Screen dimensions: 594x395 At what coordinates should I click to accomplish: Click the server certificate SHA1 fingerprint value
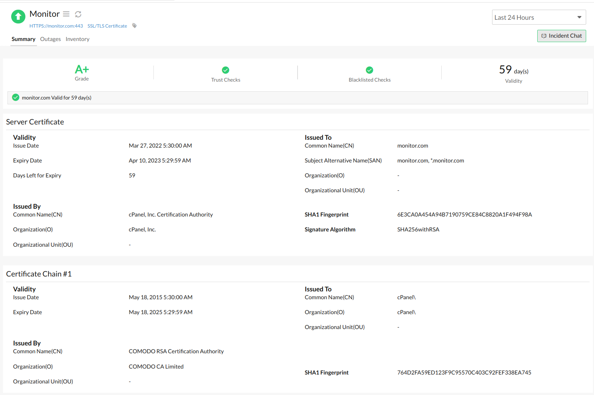tap(464, 215)
